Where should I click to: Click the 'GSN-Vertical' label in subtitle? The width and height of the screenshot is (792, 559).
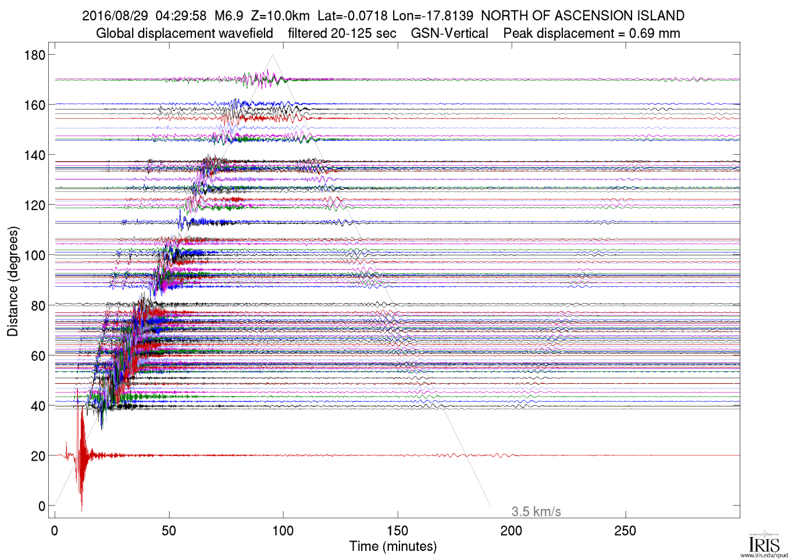(x=449, y=33)
